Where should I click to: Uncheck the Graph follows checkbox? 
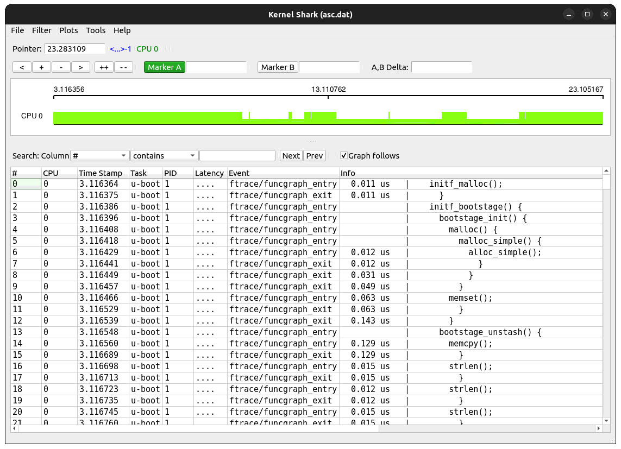(x=344, y=156)
